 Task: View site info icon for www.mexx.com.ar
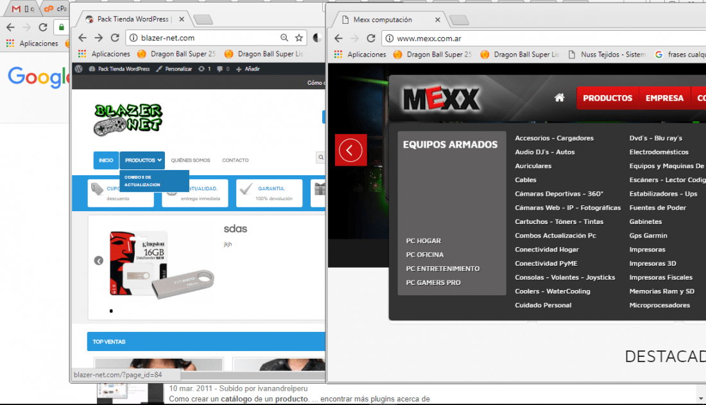pyautogui.click(x=390, y=39)
